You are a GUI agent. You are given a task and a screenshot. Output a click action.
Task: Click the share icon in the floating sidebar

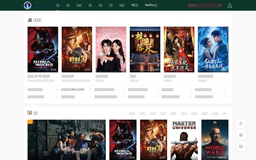241,124
